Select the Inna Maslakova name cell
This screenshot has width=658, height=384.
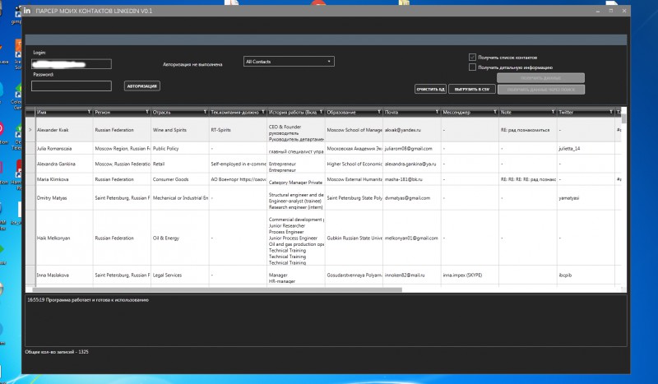pos(64,275)
